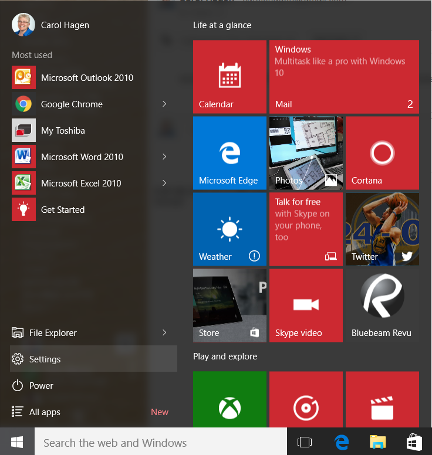The image size is (432, 455).
Task: Expand the Microsoft Excel 2010 jump list arrow
Action: [164, 183]
